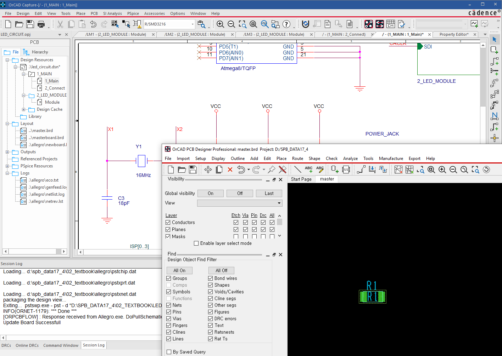The image size is (502, 356).
Task: Uncheck Bond wires in Find filter
Action: 211,279
